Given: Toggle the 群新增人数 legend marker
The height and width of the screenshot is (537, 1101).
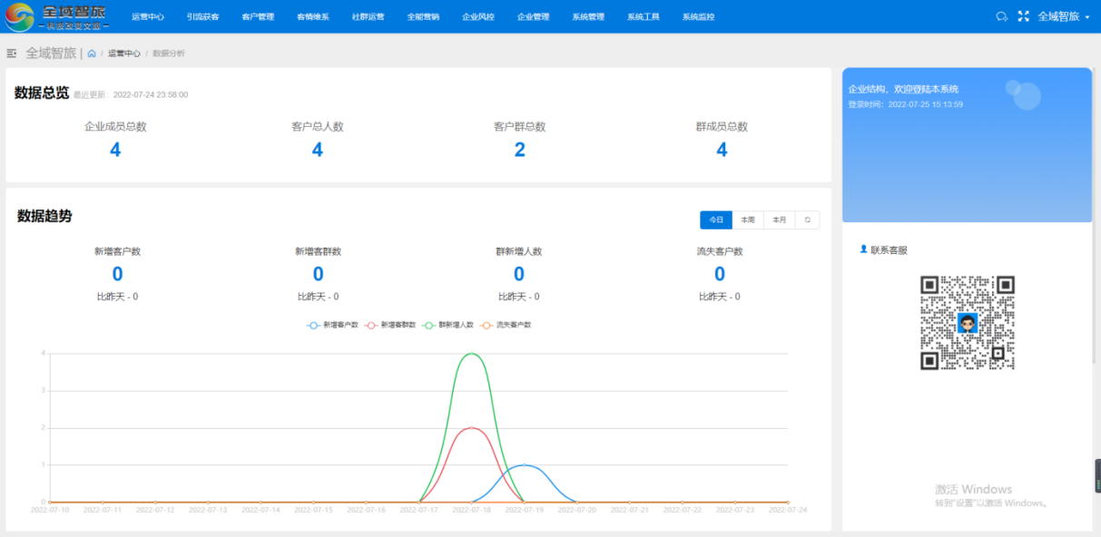Looking at the screenshot, I should (429, 324).
